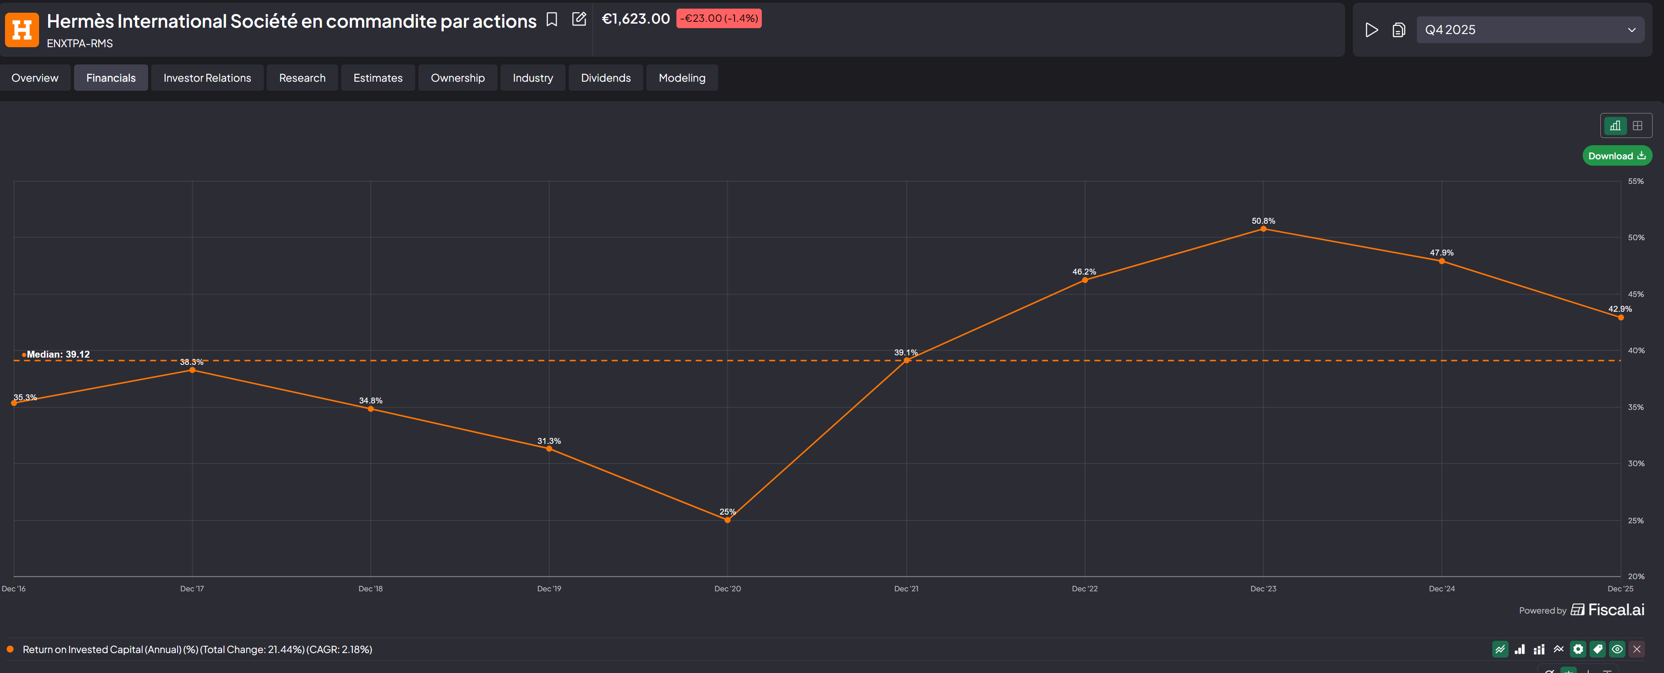Click the crossed-lines chart type icon
The width and height of the screenshot is (1664, 673).
1559,649
